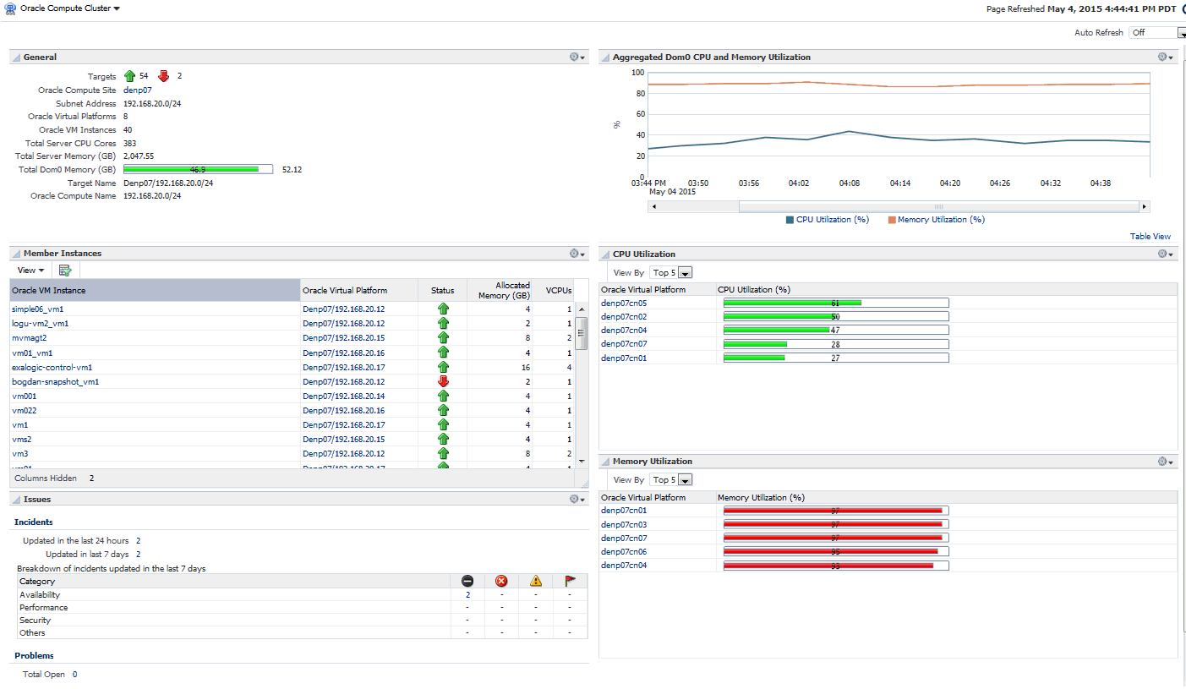Sort by Oracle Virtual Platform column in Member Instances
1186x689 pixels.
coord(359,290)
